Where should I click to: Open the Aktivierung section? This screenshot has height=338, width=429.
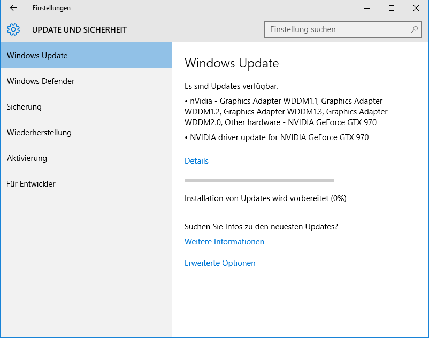click(86, 158)
